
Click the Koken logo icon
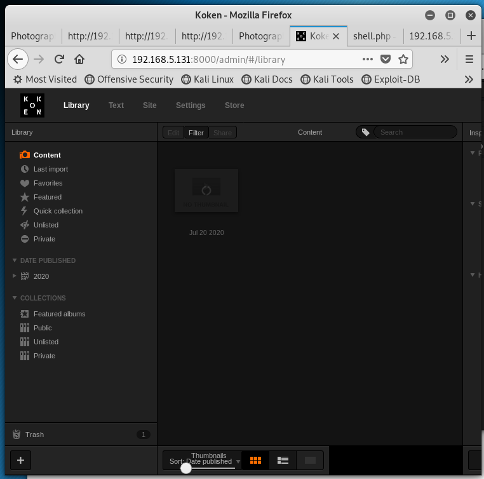click(32, 105)
